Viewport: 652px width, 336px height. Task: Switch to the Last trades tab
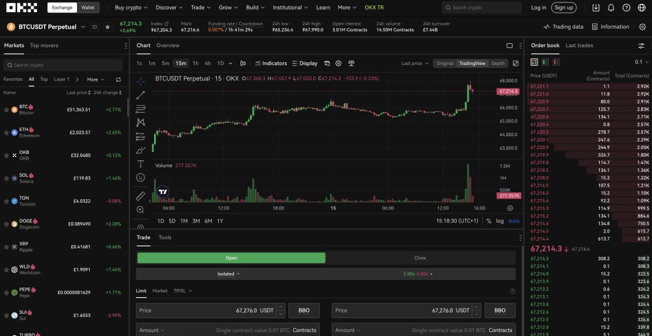coord(579,45)
